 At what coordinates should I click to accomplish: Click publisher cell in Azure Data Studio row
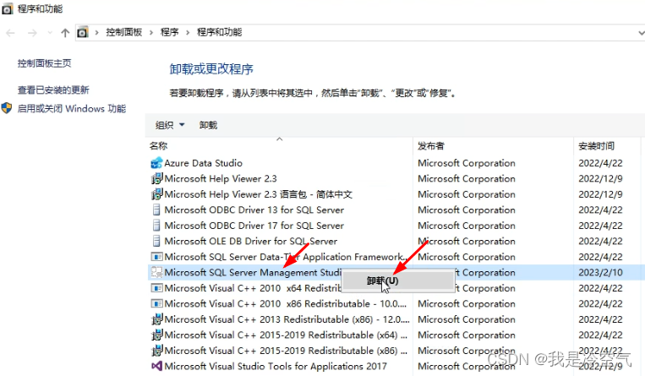(x=467, y=163)
